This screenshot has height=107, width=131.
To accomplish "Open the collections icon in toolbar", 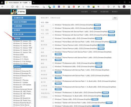I will (119, 7).
